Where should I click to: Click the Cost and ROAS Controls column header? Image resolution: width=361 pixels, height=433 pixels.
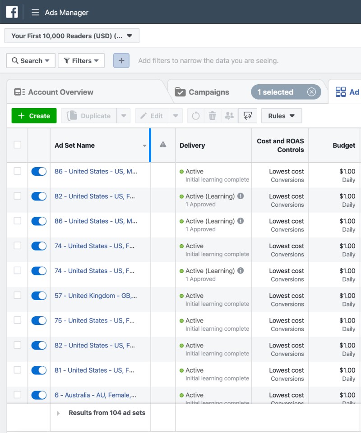coord(280,145)
